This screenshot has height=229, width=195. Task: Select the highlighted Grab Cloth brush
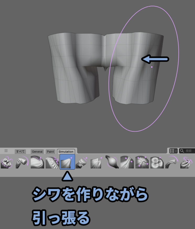click(x=67, y=162)
